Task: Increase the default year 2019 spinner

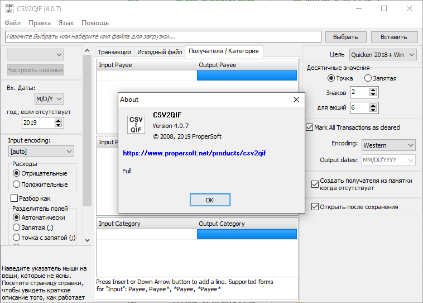Action: click(58, 120)
